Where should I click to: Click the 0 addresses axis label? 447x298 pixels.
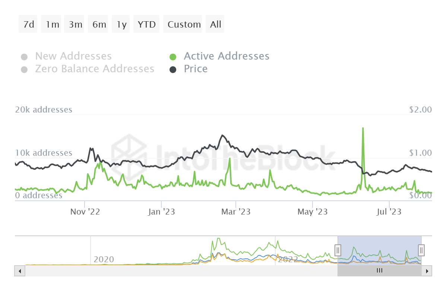tap(39, 195)
